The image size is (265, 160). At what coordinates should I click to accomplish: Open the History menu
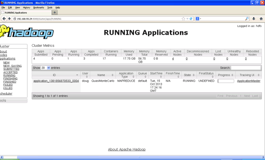click(x=26, y=7)
